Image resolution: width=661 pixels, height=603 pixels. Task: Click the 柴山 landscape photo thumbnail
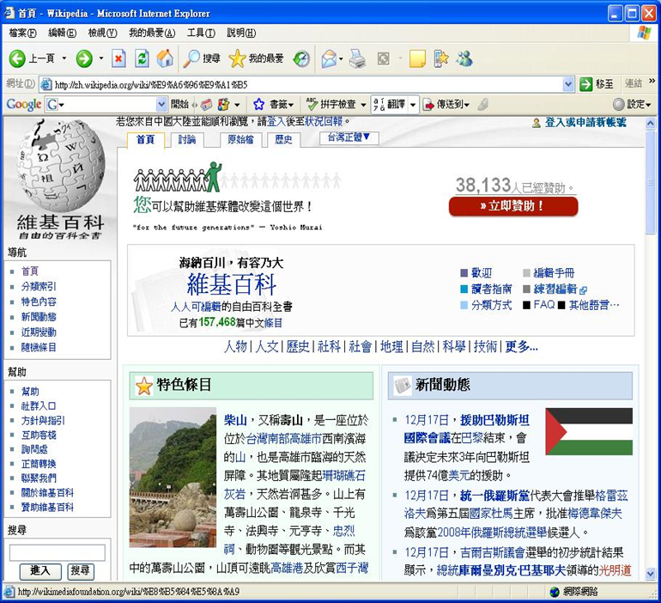pos(173,478)
